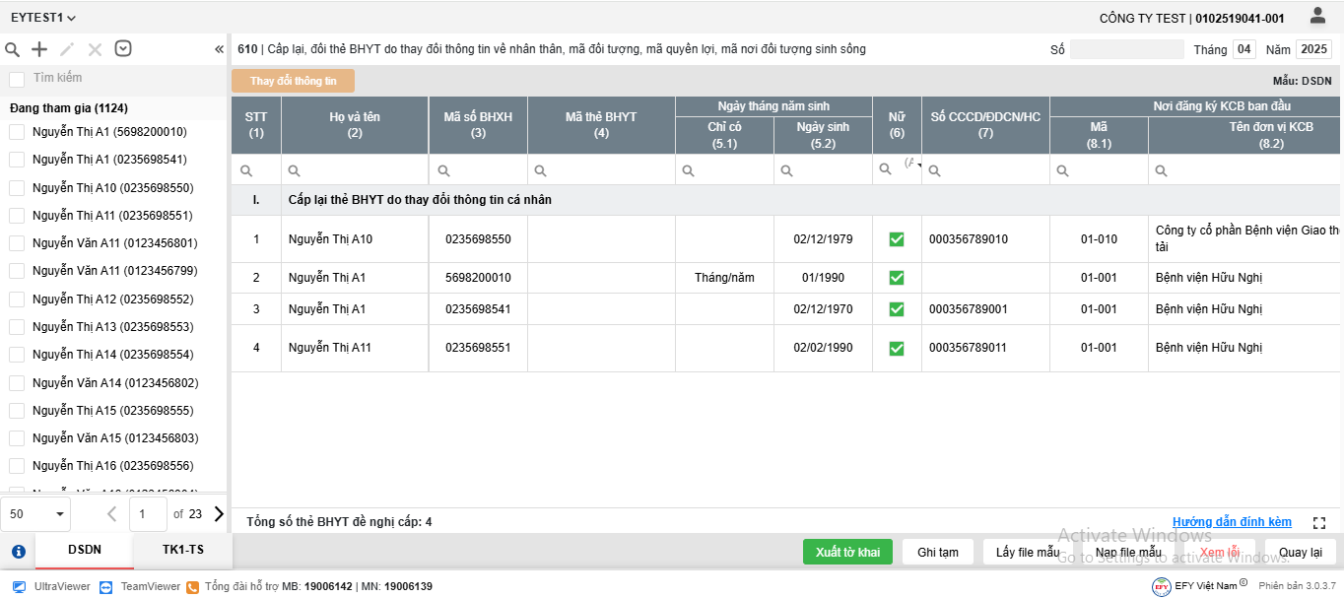Click the plus icon to add an employee
Screen dimensions: 1344x598
click(x=39, y=49)
